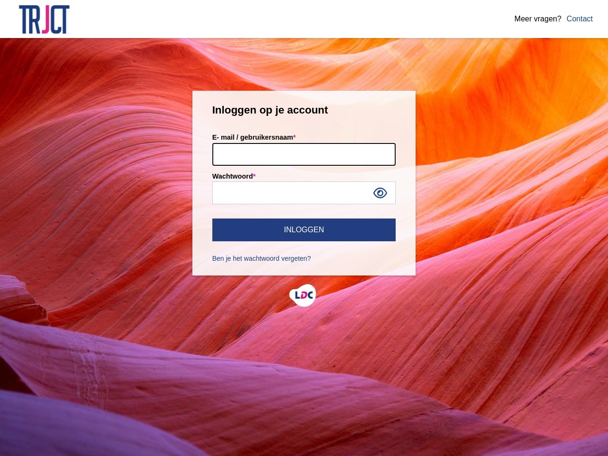608x456 pixels.
Task: Click the asterisk after gebruikersnaam label
Action: 294,137
